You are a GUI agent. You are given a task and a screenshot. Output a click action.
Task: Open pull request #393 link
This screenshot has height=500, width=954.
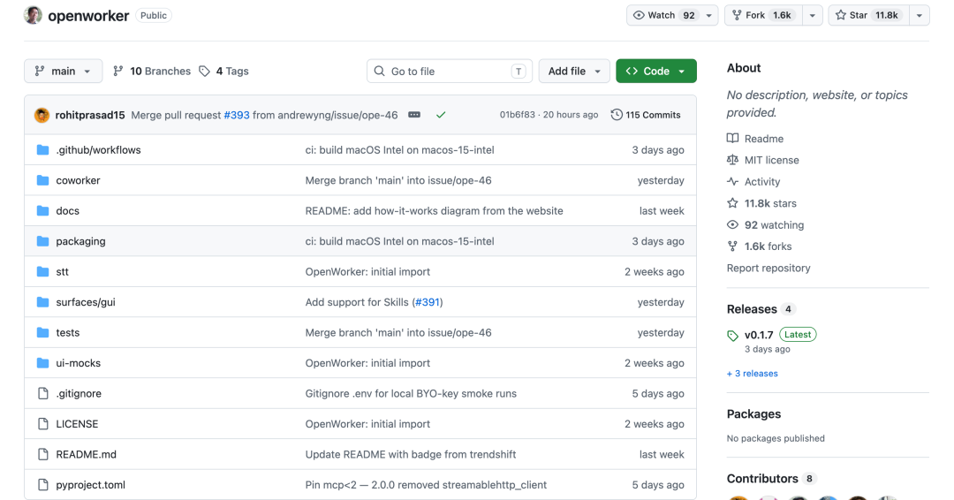237,115
